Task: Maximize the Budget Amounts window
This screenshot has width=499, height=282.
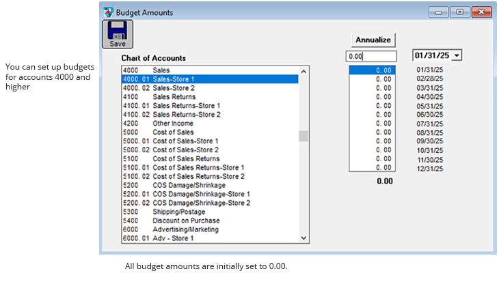Action: (459, 12)
